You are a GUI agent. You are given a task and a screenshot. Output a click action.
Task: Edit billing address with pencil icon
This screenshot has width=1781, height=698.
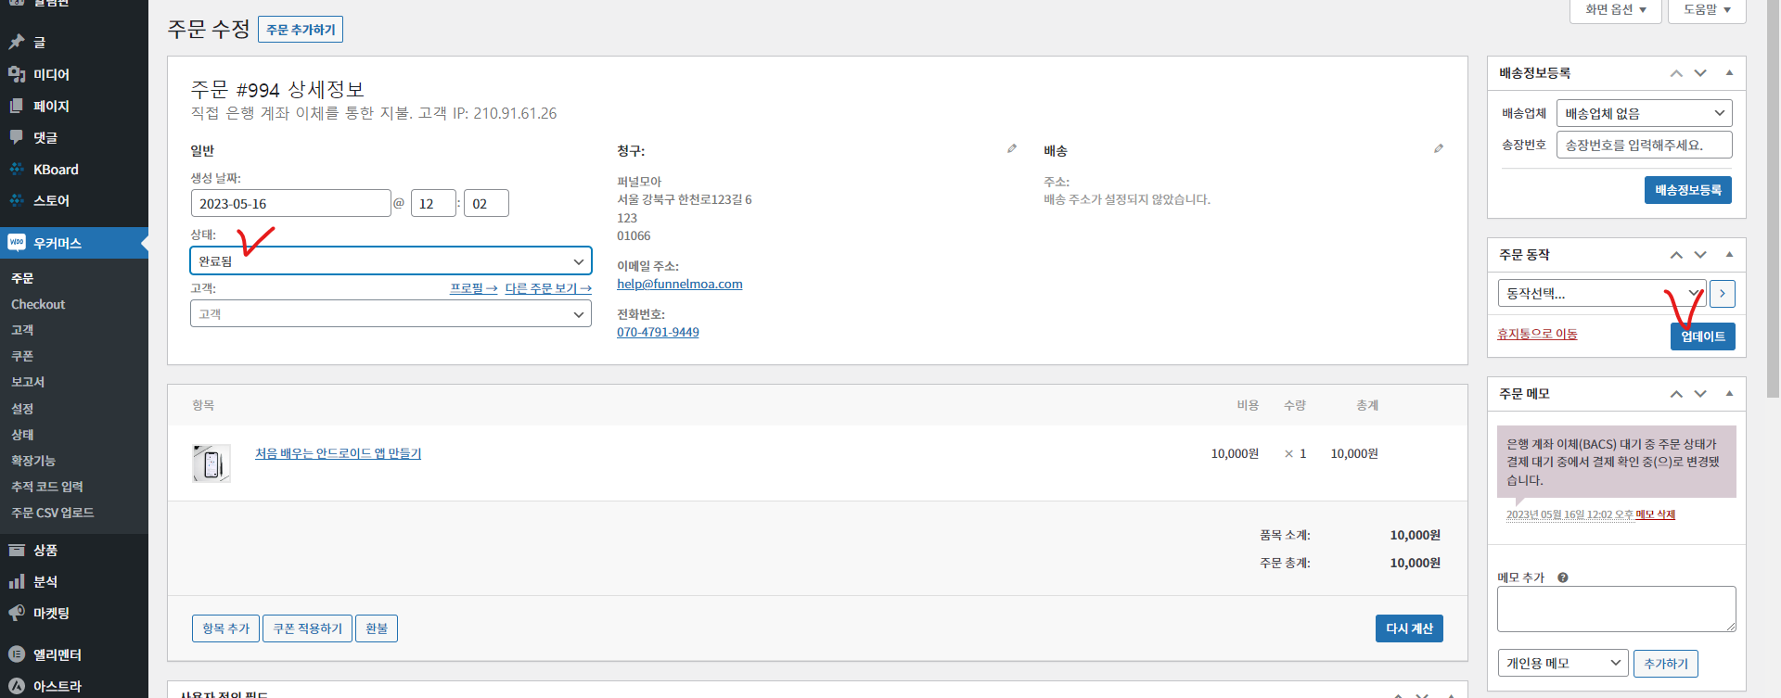point(1012,148)
